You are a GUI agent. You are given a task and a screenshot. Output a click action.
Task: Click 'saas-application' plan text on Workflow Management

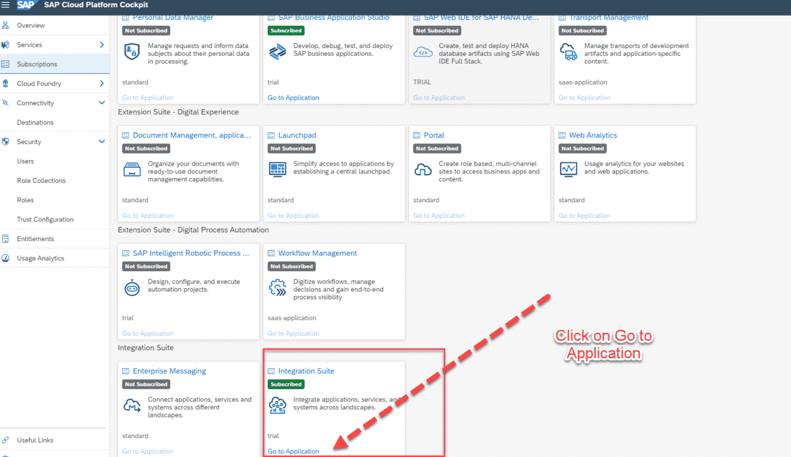[x=292, y=318]
